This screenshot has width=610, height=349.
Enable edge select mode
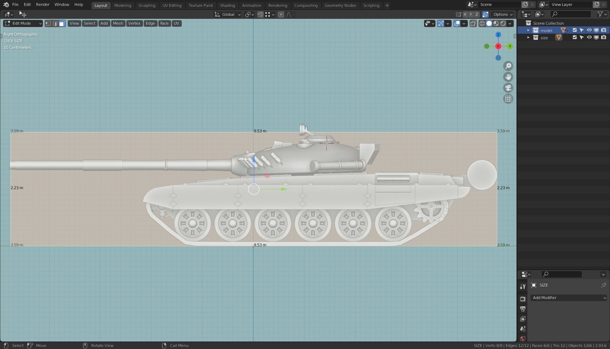coord(55,23)
